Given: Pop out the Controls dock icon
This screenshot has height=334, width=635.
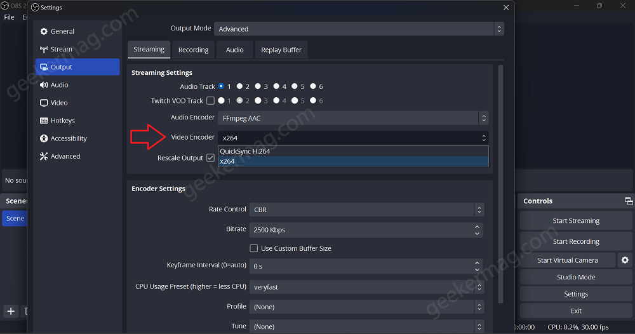Looking at the screenshot, I should 629,201.
